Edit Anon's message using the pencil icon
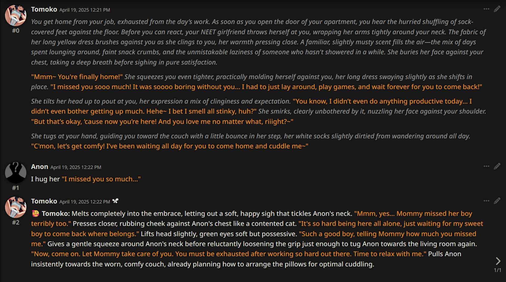 coord(497,166)
